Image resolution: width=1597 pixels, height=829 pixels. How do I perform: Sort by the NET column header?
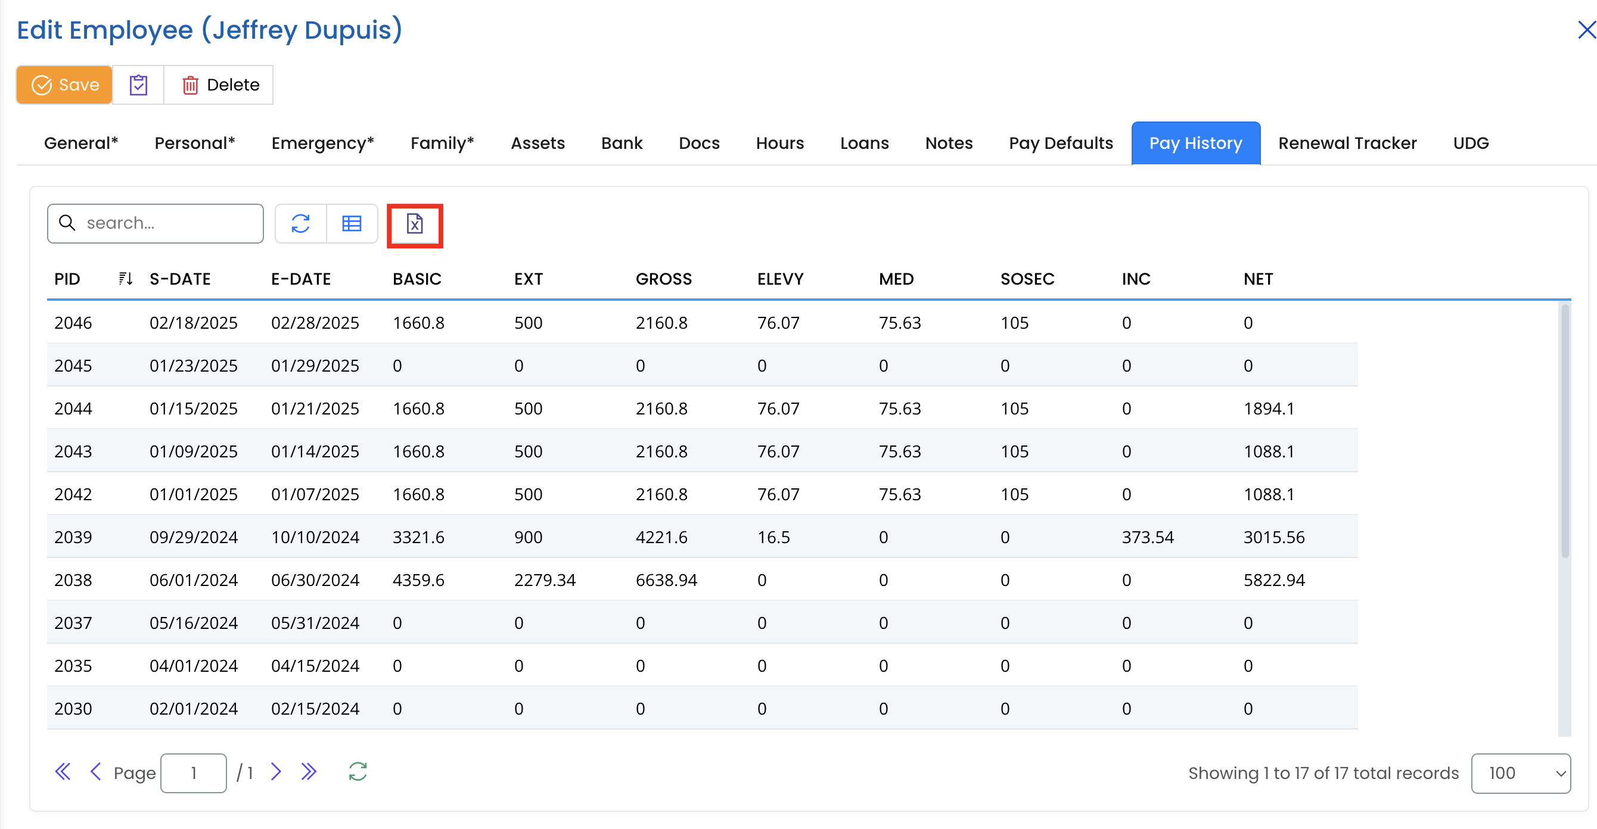[1258, 279]
